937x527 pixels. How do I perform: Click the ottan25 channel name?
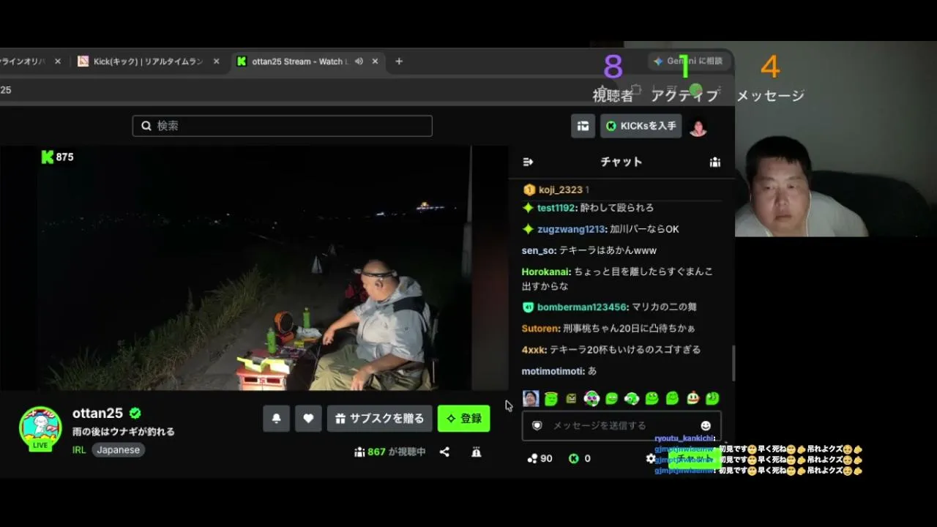(97, 413)
